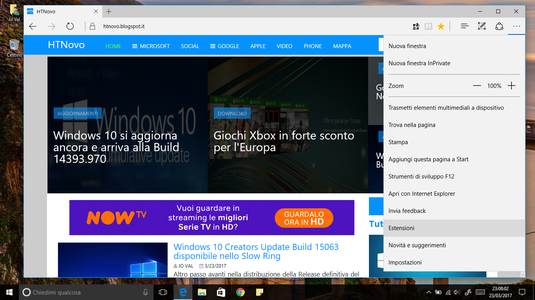Open APPLE in site navigation
Image resolution: width=535 pixels, height=300 pixels.
[258, 46]
